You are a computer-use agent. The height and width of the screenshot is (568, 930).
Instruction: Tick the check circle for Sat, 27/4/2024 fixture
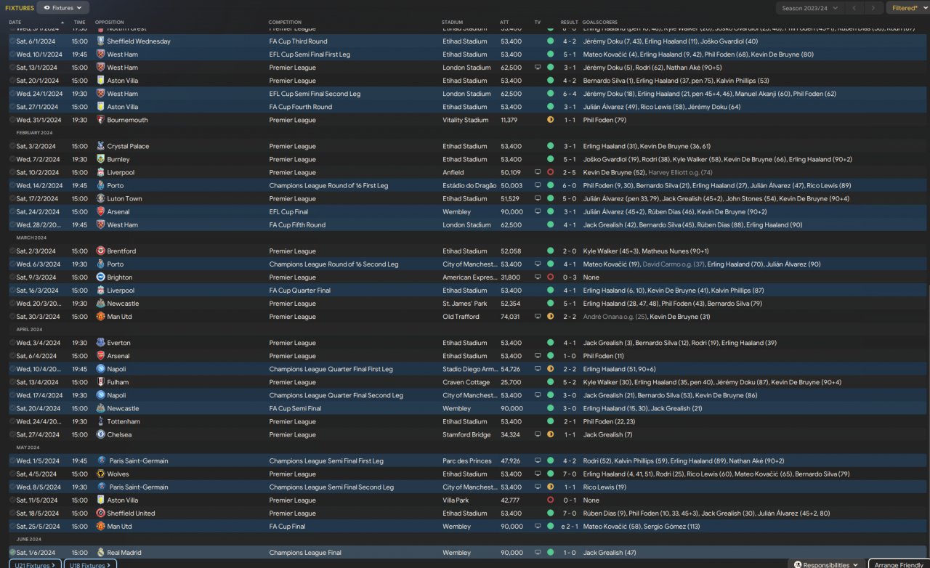(12, 434)
